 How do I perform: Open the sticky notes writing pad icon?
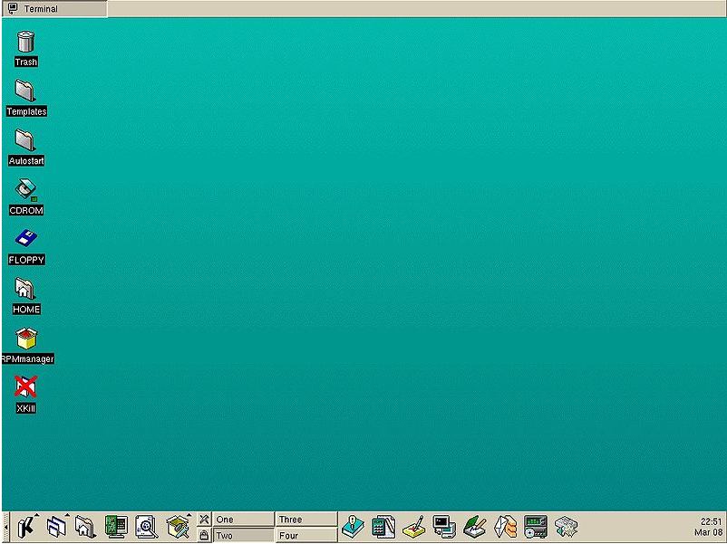click(412, 526)
